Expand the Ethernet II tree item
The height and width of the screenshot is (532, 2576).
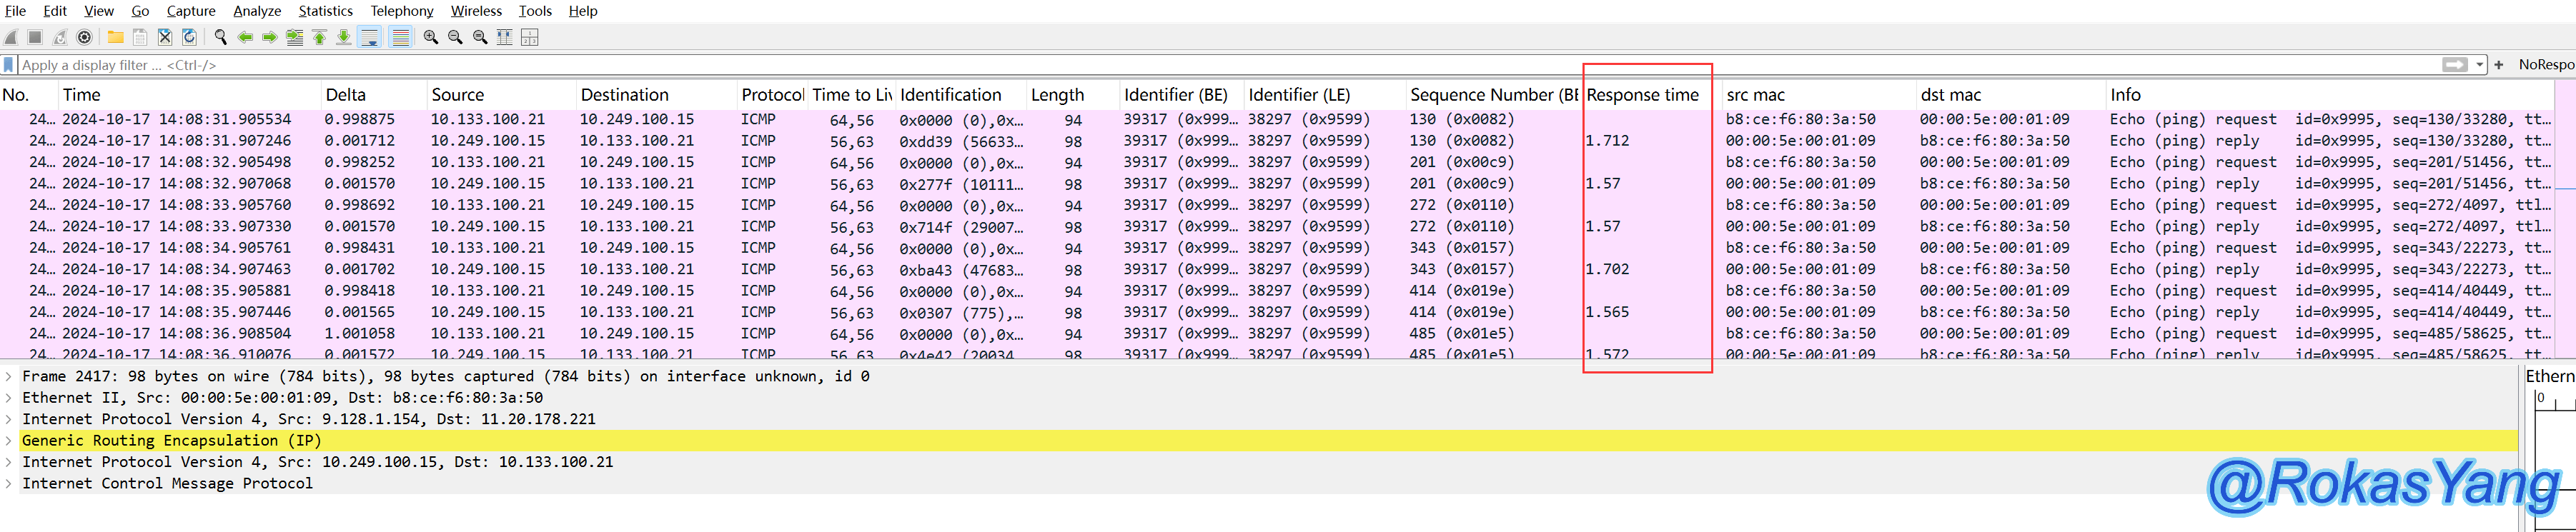point(9,398)
